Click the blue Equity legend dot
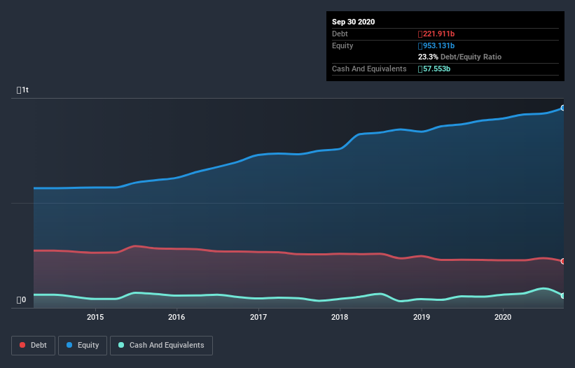The height and width of the screenshot is (368, 575). click(69, 345)
